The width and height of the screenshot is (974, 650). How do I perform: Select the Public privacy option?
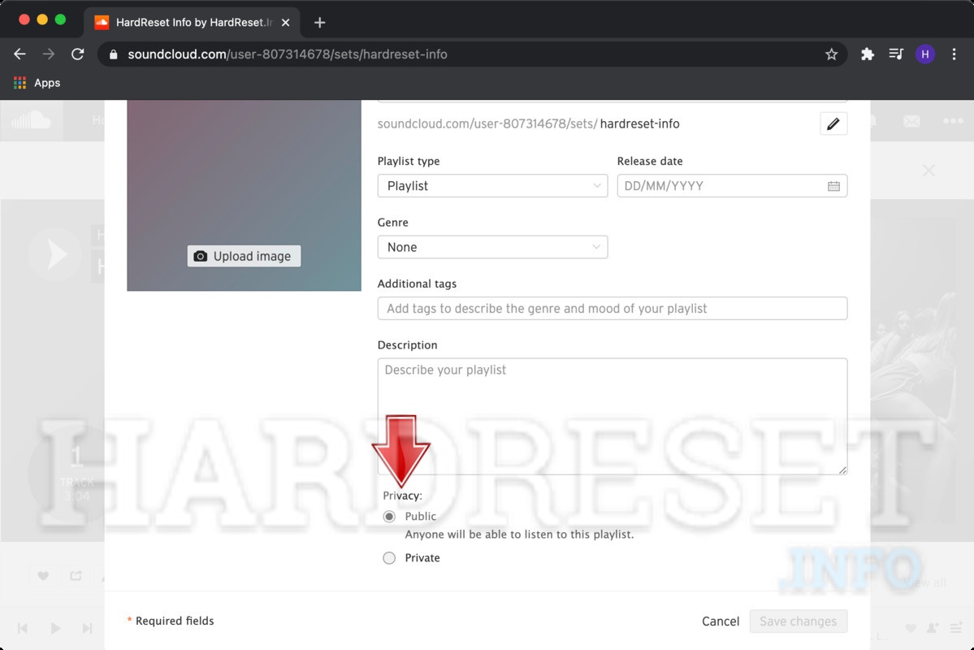pos(389,516)
